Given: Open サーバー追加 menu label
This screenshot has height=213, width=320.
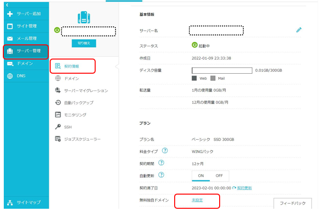Looking at the screenshot, I should pos(29,14).
